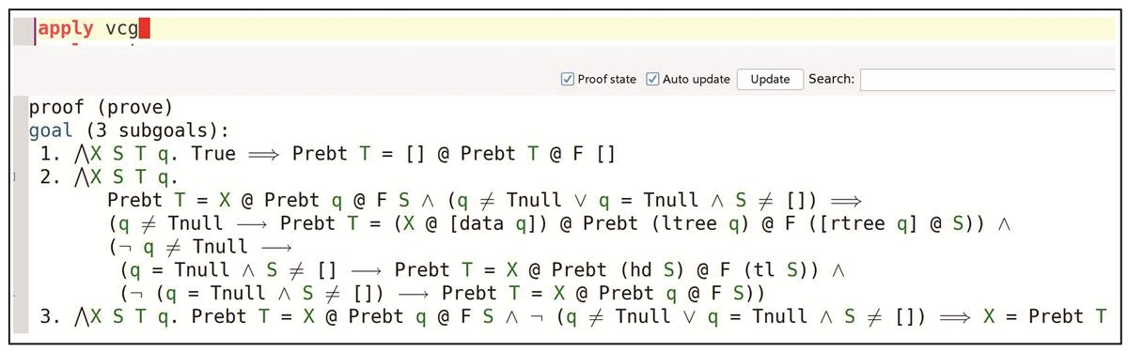
Task: Click the Update button
Action: [770, 80]
